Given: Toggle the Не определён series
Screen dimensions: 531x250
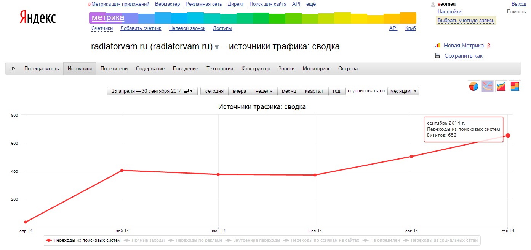Looking at the screenshot, I should [381, 240].
